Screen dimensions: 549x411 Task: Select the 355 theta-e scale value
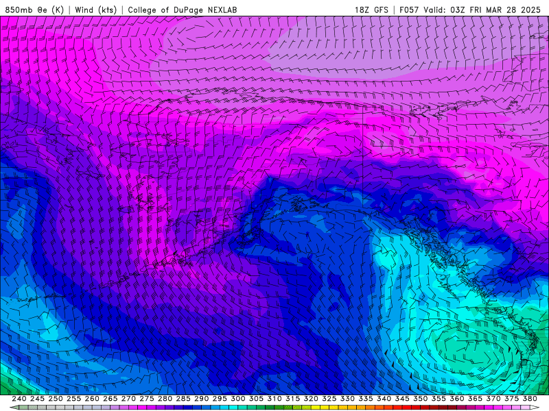pos(439,399)
